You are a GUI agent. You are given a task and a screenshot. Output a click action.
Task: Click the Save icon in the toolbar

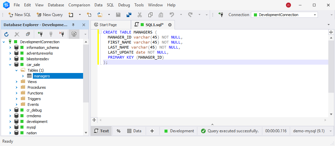pyautogui.click(x=118, y=15)
